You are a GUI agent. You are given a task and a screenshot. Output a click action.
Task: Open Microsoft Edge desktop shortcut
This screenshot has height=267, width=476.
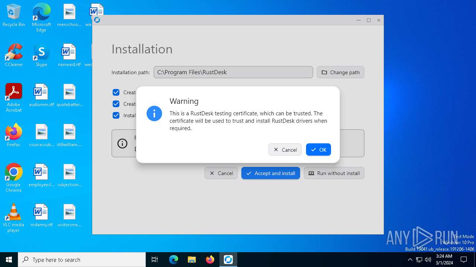tap(41, 18)
